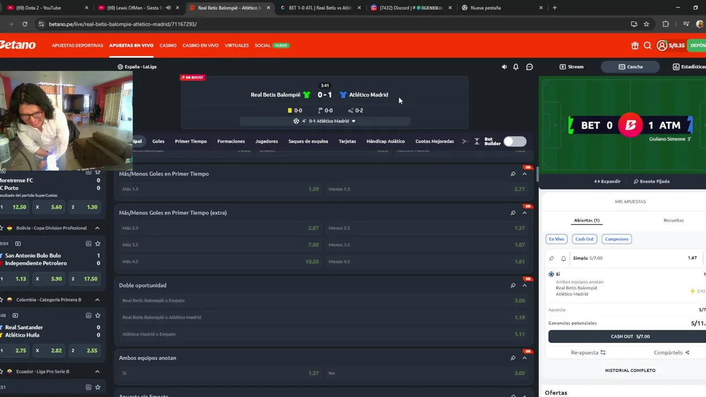
Task: Bet on Más 1.5 at odds 1.39
Action: [x=221, y=189]
